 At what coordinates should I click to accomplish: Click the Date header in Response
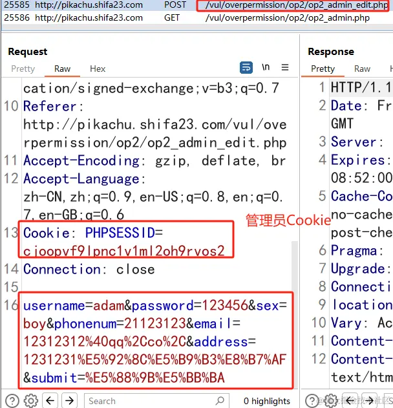click(361, 106)
